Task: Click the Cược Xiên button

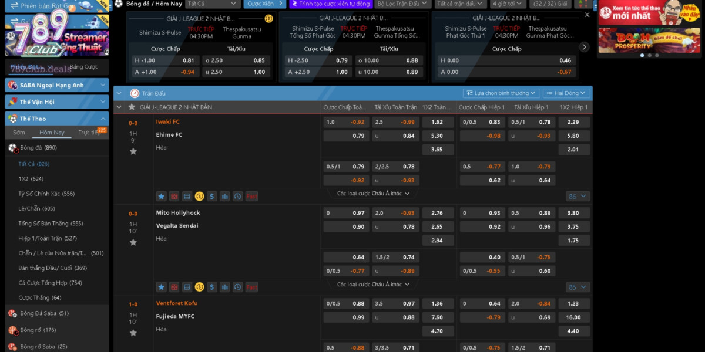Action: 264,4
